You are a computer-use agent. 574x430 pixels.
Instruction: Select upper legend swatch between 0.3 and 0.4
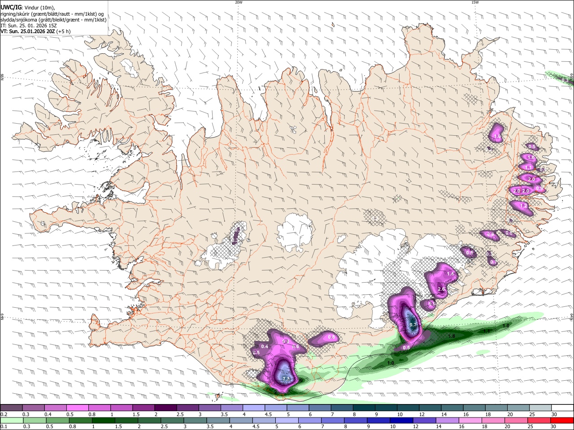point(34,408)
